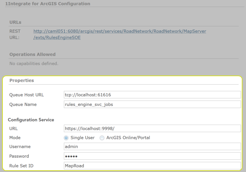The height and width of the screenshot is (172, 246).
Task: Click the /exts/RulesEngineSOE link
Action: [x=57, y=38]
